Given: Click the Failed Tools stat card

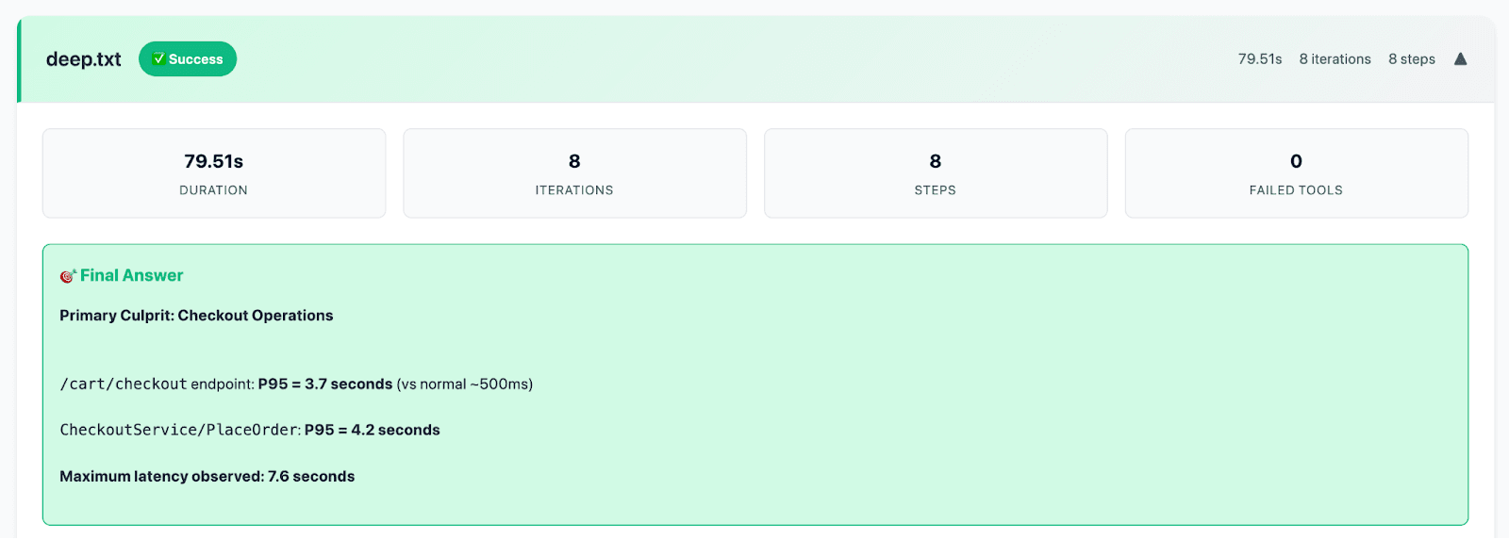Looking at the screenshot, I should (x=1296, y=173).
